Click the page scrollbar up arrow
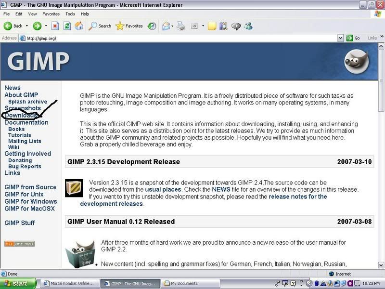The height and width of the screenshot is (289, 385). (381, 46)
